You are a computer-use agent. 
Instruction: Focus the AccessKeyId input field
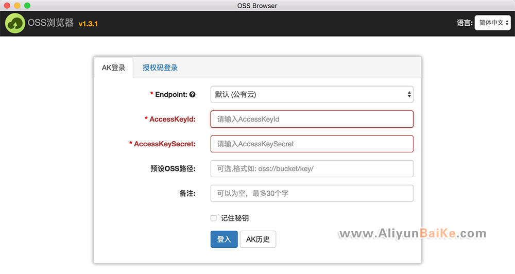[x=312, y=119]
